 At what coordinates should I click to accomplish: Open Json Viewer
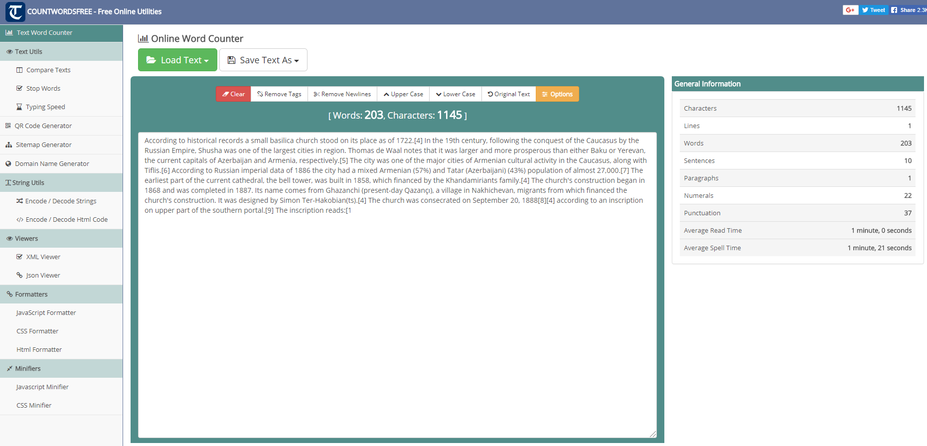(x=43, y=276)
